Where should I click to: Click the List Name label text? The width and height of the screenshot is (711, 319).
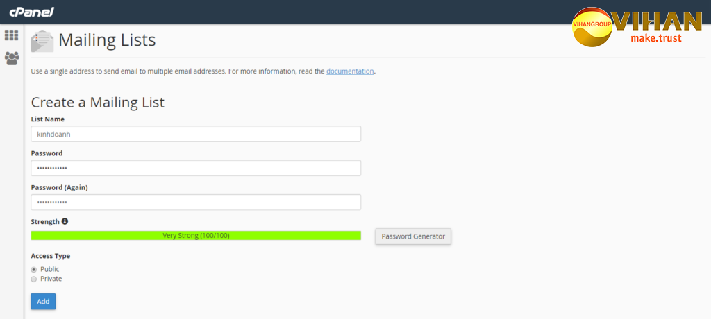tap(48, 119)
